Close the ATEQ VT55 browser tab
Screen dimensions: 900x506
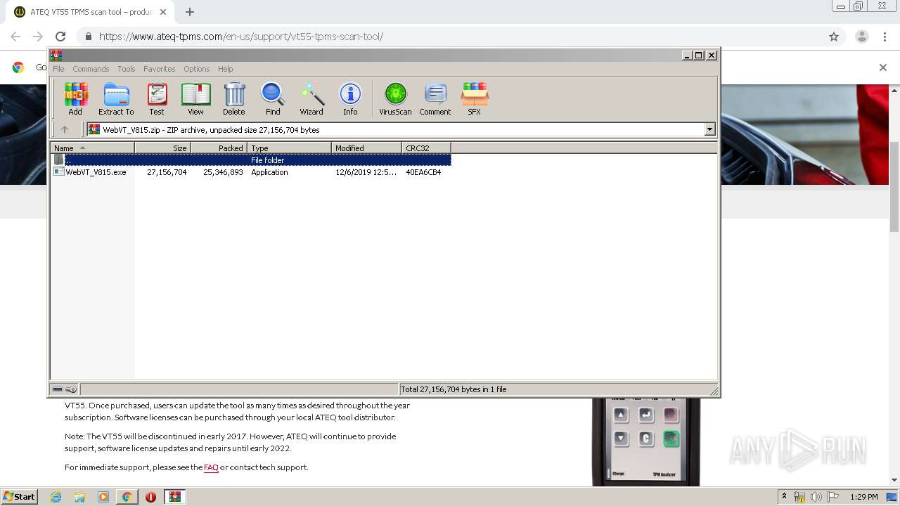point(163,12)
